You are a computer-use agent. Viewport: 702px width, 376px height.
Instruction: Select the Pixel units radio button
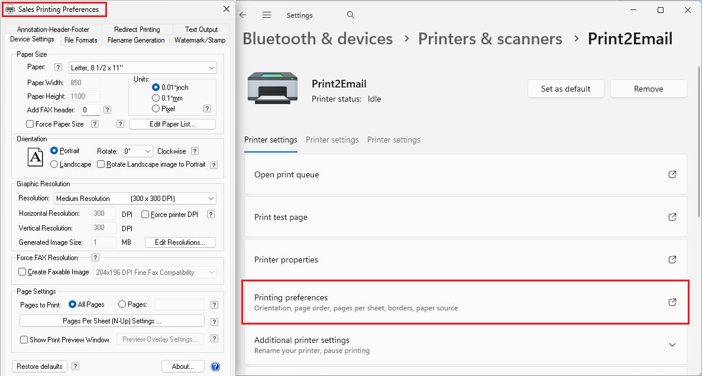[x=156, y=108]
